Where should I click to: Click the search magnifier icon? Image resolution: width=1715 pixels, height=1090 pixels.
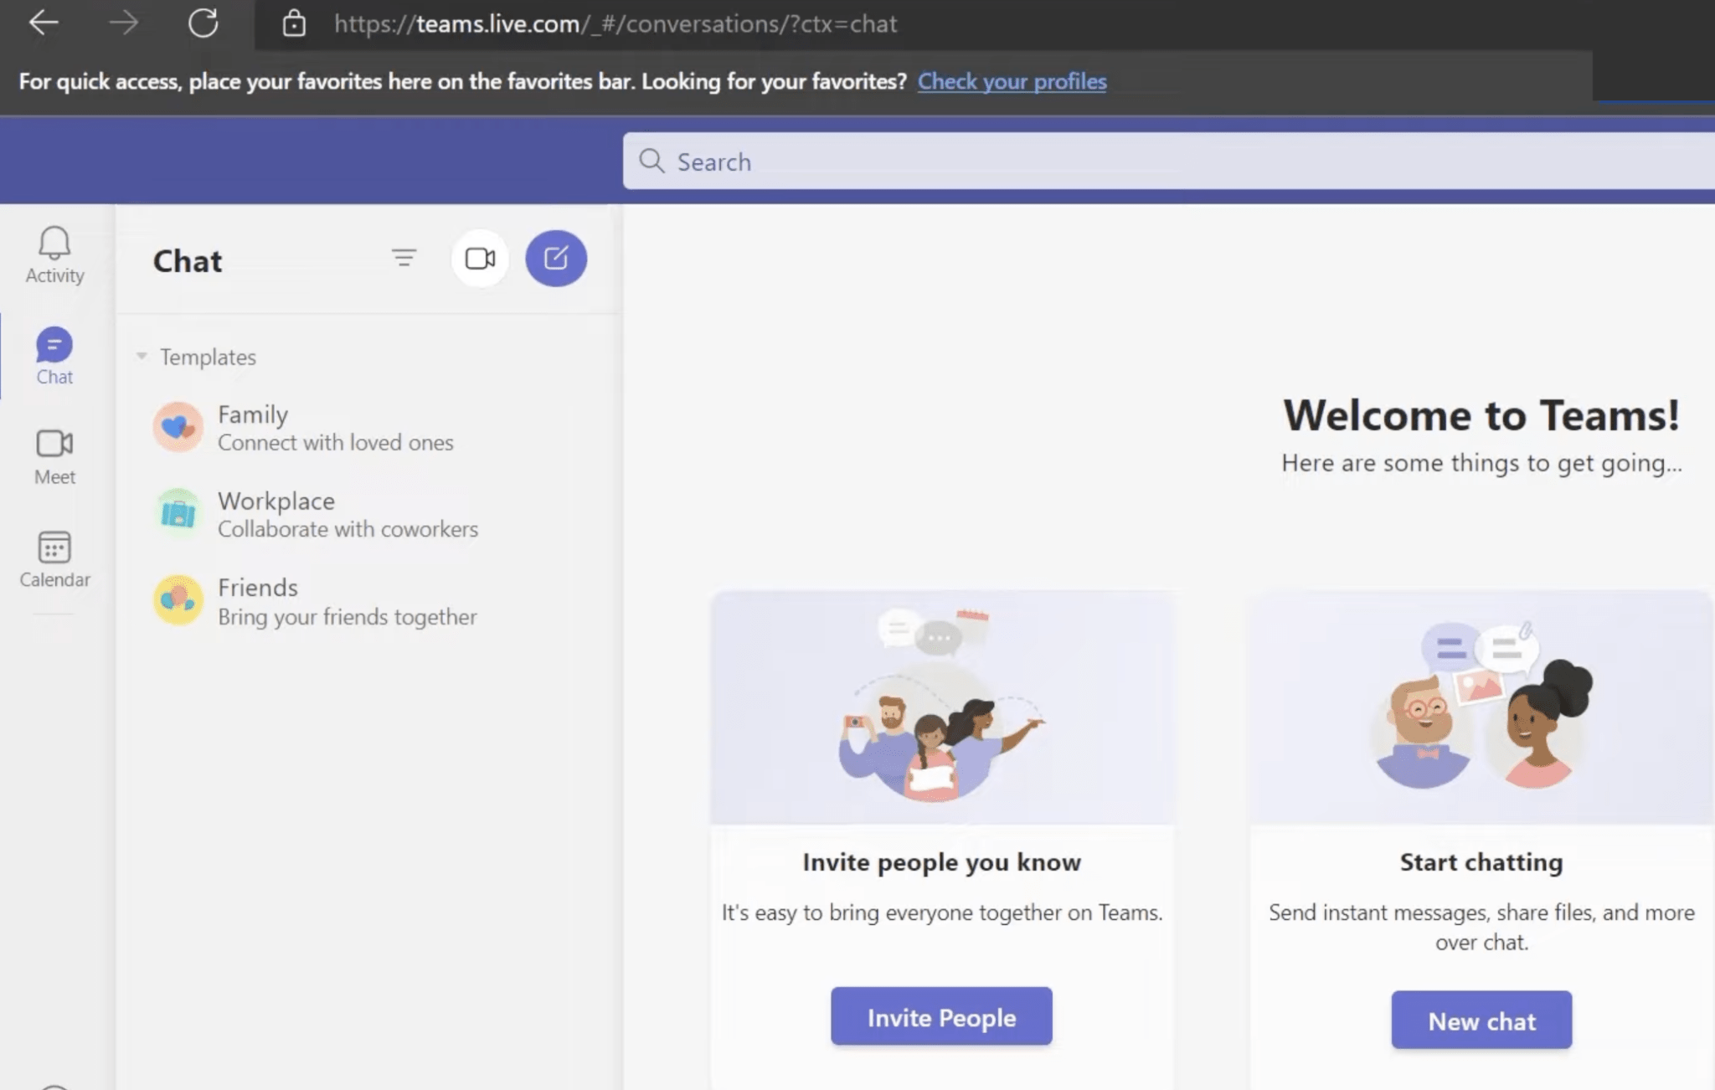pos(651,161)
